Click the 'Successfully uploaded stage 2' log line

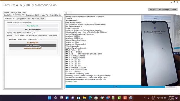click(x=76, y=48)
